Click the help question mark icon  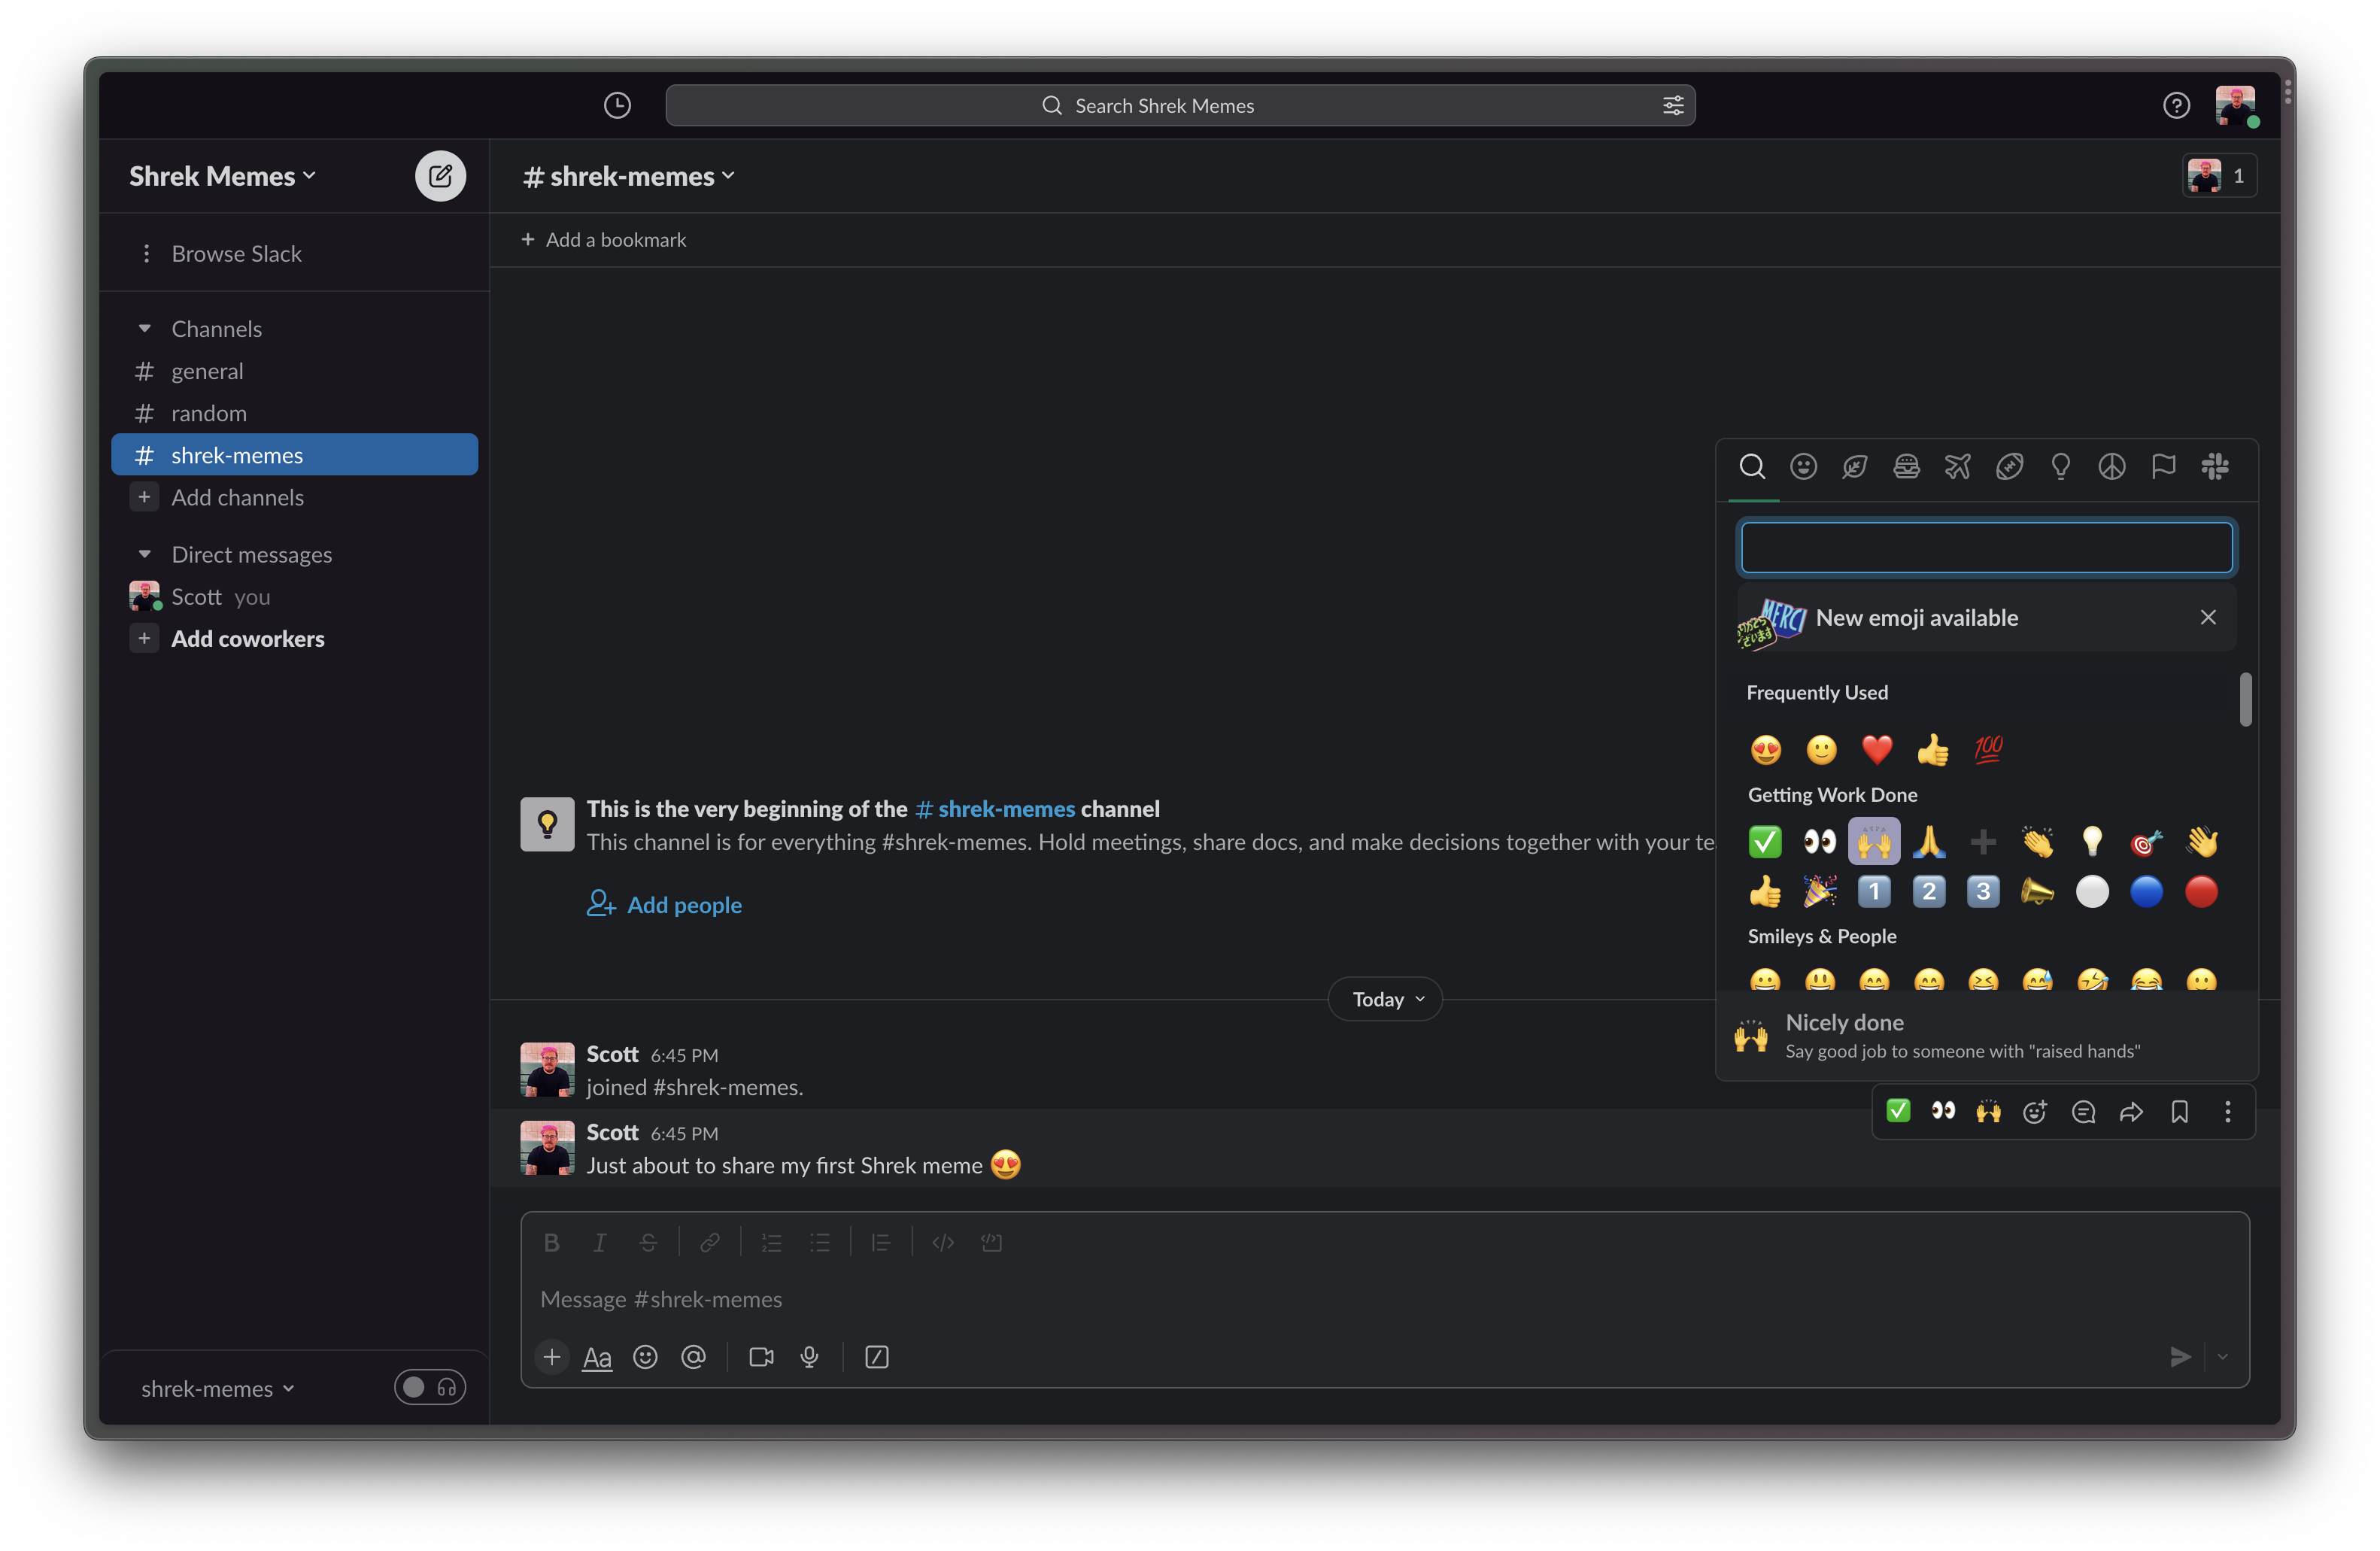[x=2176, y=105]
